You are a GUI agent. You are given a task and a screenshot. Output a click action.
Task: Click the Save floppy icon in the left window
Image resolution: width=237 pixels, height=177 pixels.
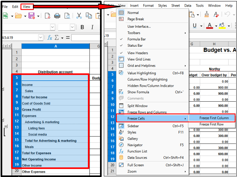(x=31, y=16)
